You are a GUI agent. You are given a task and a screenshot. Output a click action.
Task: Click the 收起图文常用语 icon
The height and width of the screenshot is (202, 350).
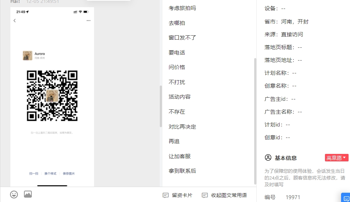click(205, 195)
